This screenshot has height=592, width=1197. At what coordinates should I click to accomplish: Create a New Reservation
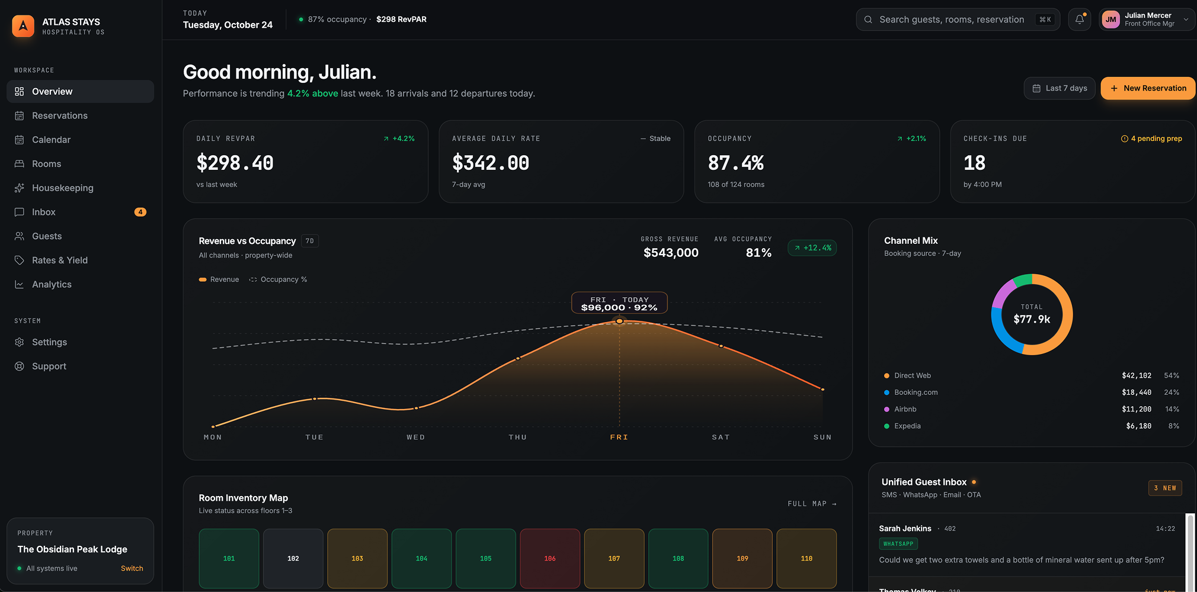pos(1148,88)
